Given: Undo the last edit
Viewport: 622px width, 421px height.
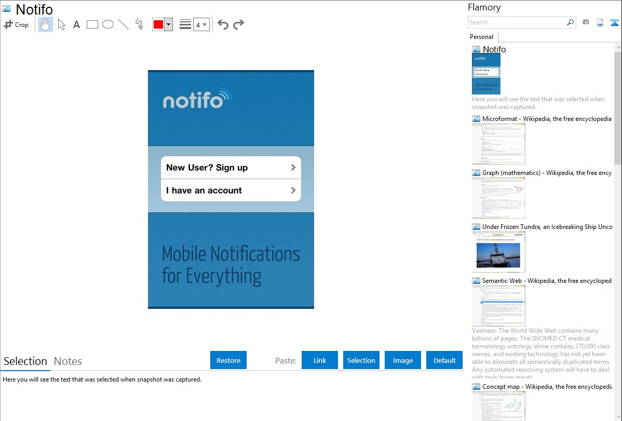Looking at the screenshot, I should tap(223, 24).
